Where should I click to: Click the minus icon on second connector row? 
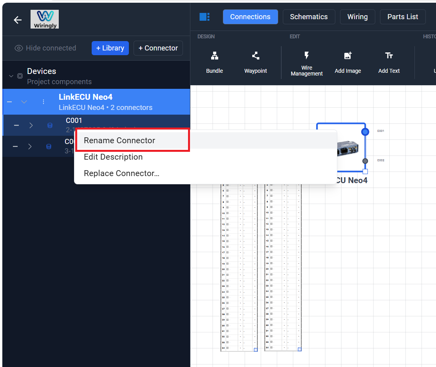coord(15,146)
